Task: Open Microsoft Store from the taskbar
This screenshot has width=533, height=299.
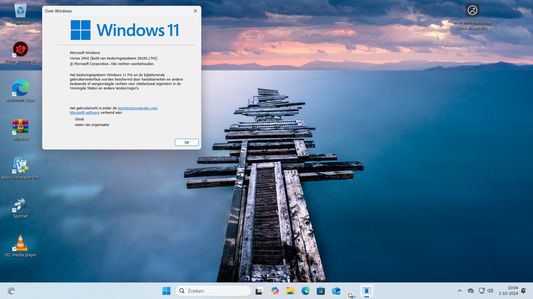Action: (321, 291)
